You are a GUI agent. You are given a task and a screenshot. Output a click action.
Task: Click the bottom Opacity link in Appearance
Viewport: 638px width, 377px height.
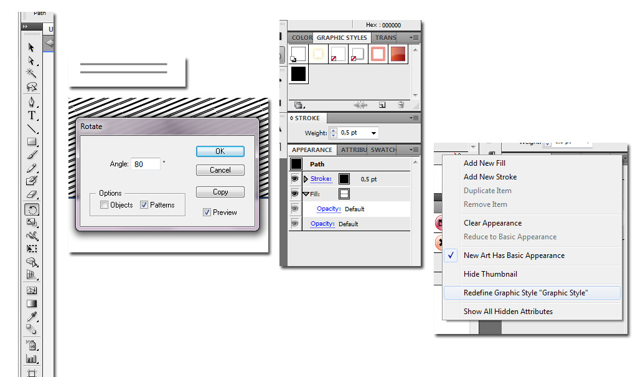point(322,224)
